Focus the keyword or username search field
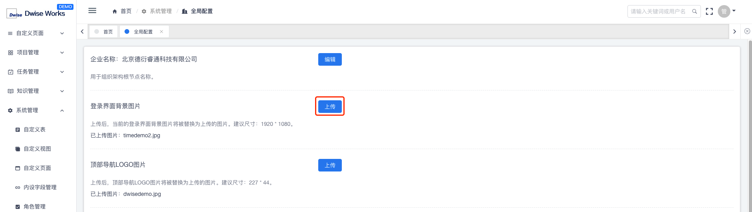 pos(659,11)
